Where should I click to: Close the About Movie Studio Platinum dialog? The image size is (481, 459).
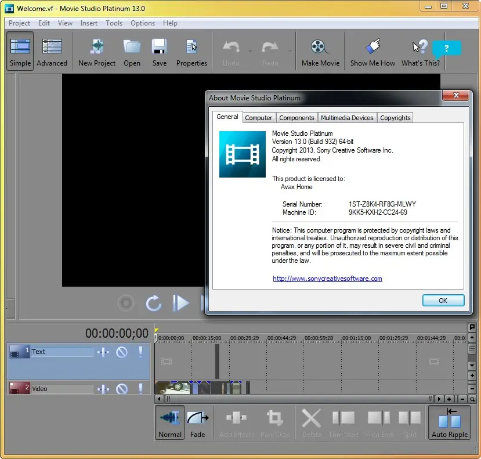455,95
